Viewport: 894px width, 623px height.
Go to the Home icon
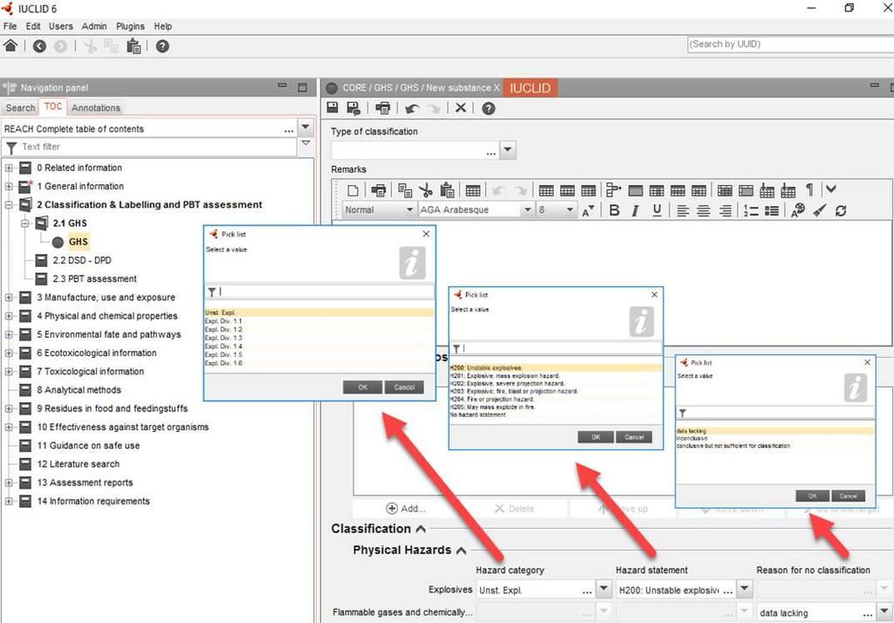click(x=10, y=45)
